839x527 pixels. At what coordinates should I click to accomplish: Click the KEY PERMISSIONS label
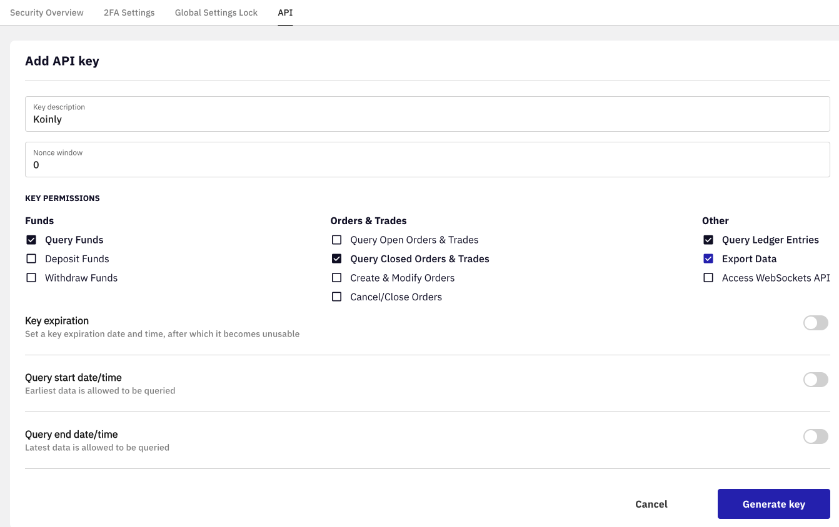63,198
